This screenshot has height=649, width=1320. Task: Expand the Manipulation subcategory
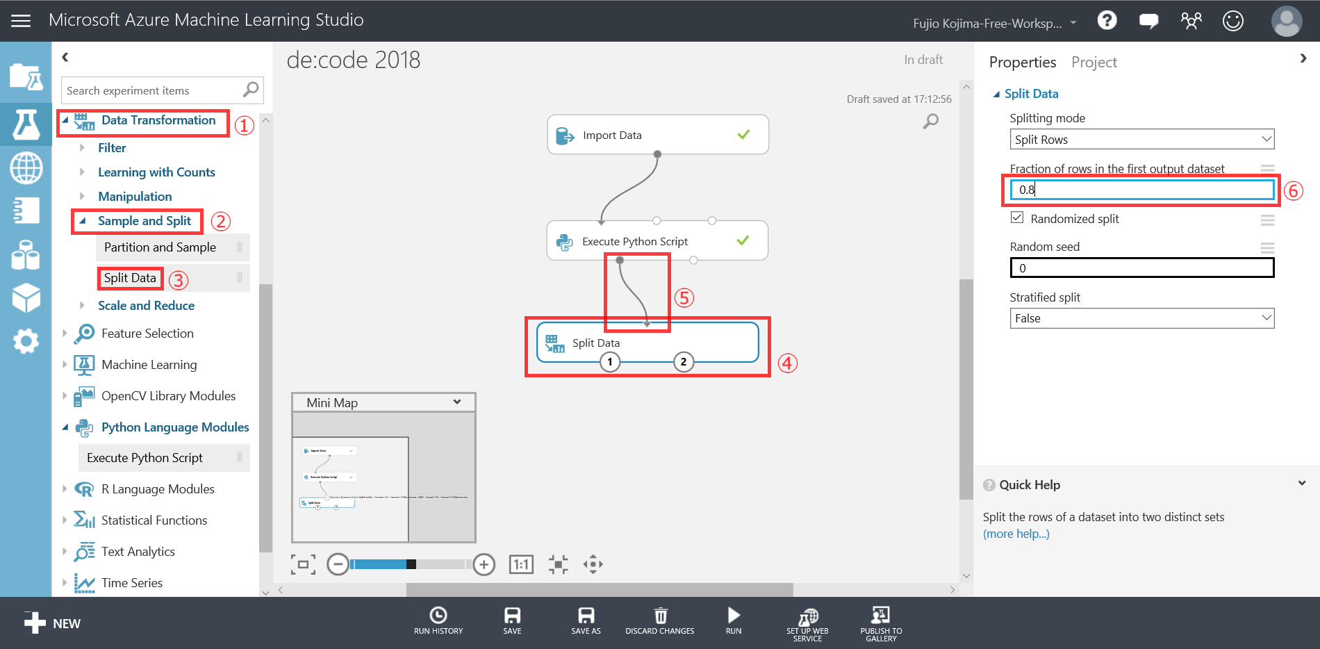[82, 196]
